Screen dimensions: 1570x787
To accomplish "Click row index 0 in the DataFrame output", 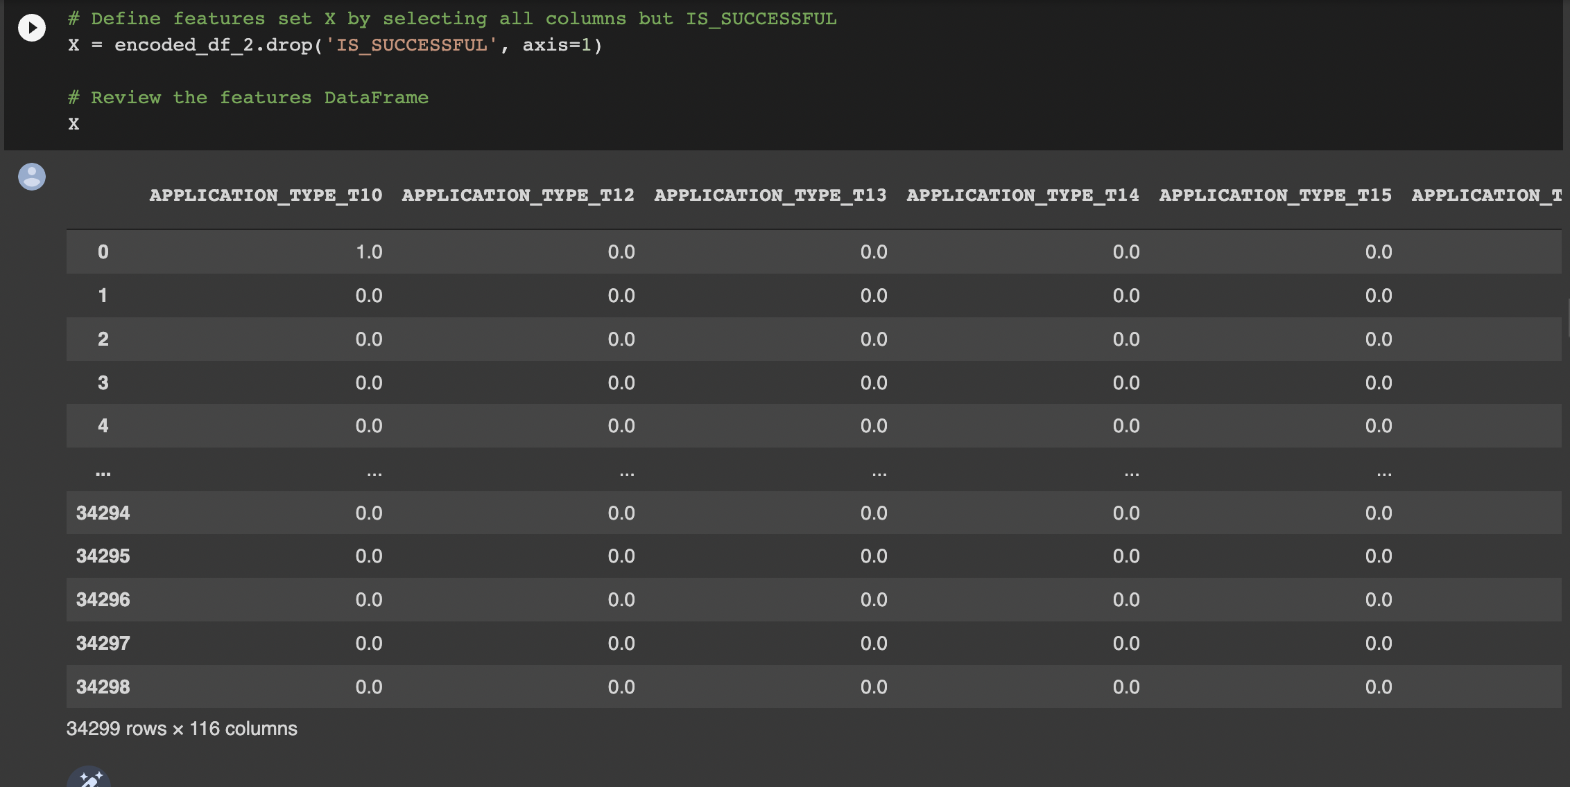I will (103, 251).
